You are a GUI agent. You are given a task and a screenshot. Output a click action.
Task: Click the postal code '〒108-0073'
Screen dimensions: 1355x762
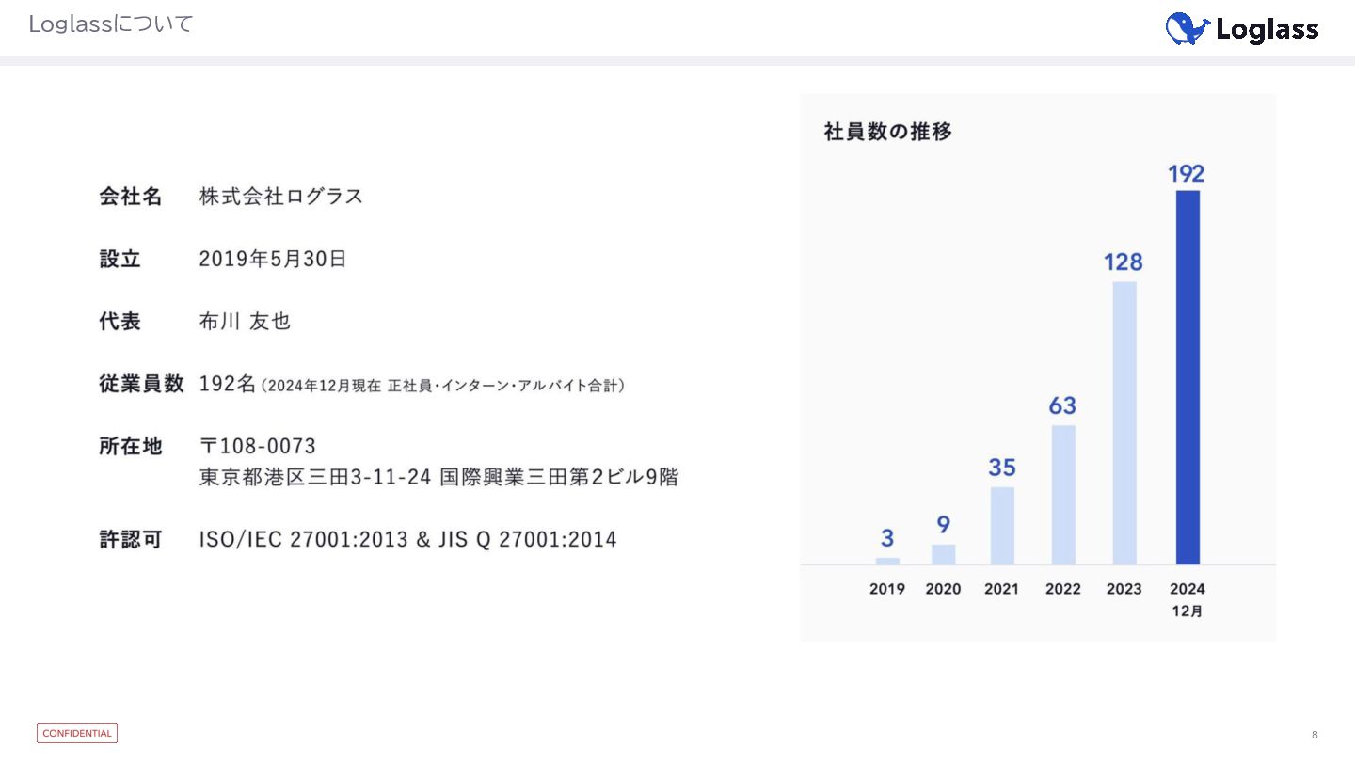click(x=258, y=446)
